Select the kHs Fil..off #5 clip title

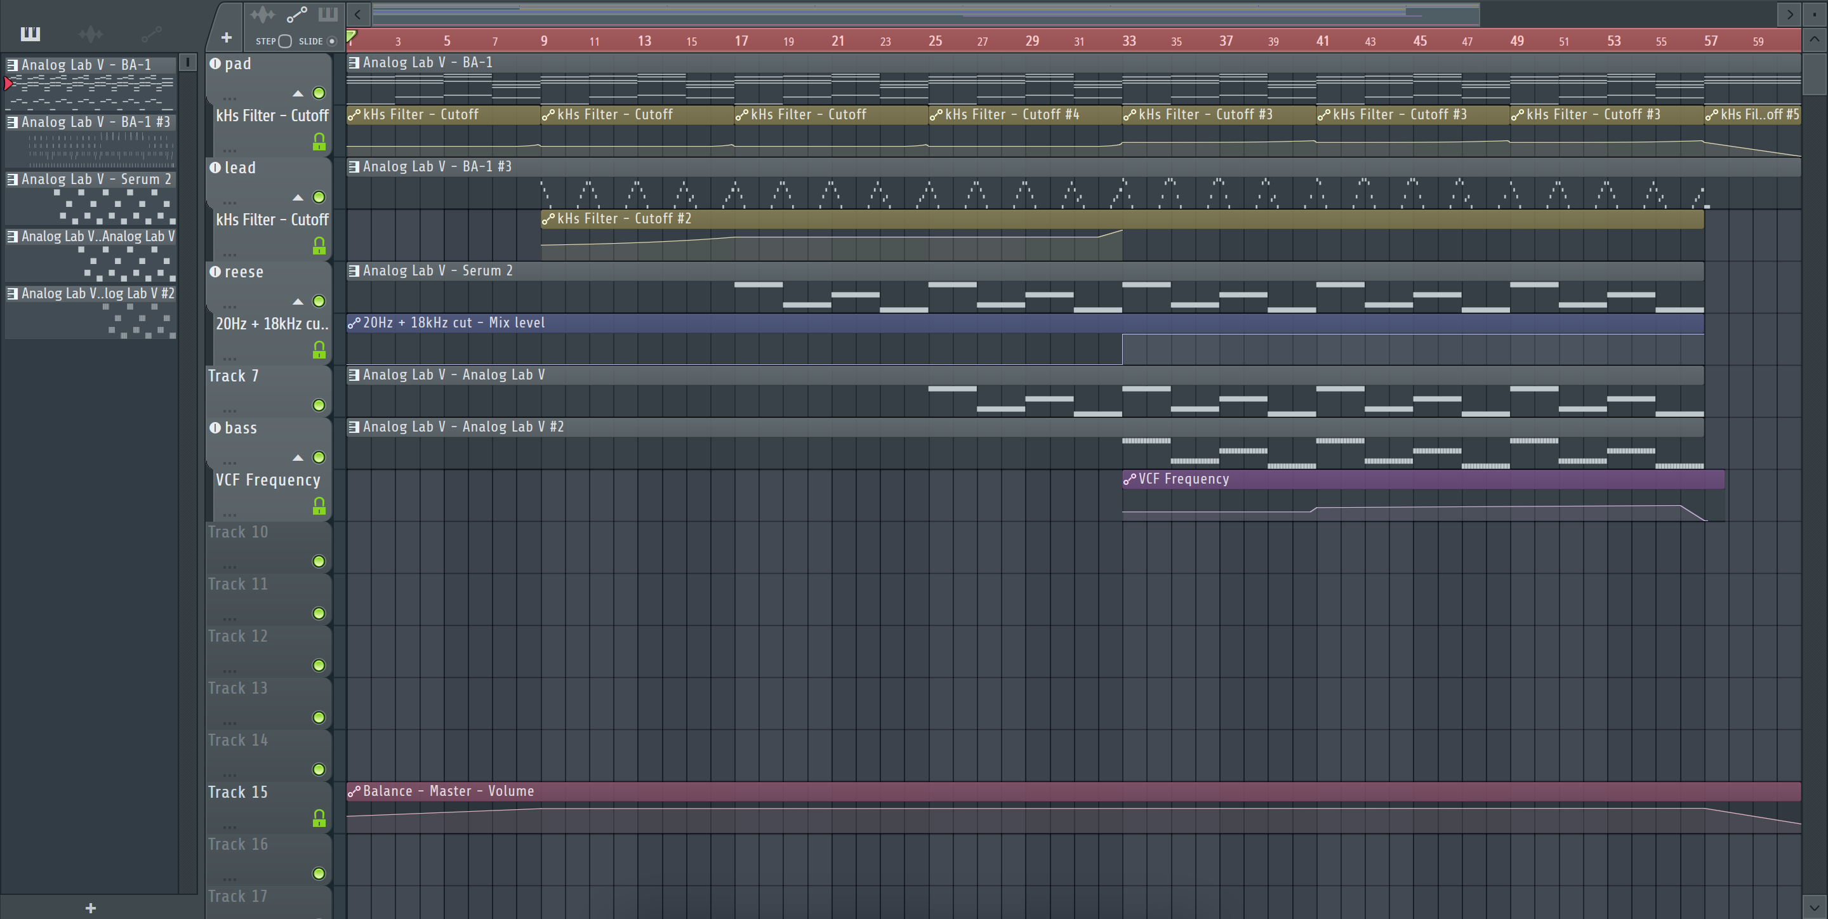click(1760, 115)
